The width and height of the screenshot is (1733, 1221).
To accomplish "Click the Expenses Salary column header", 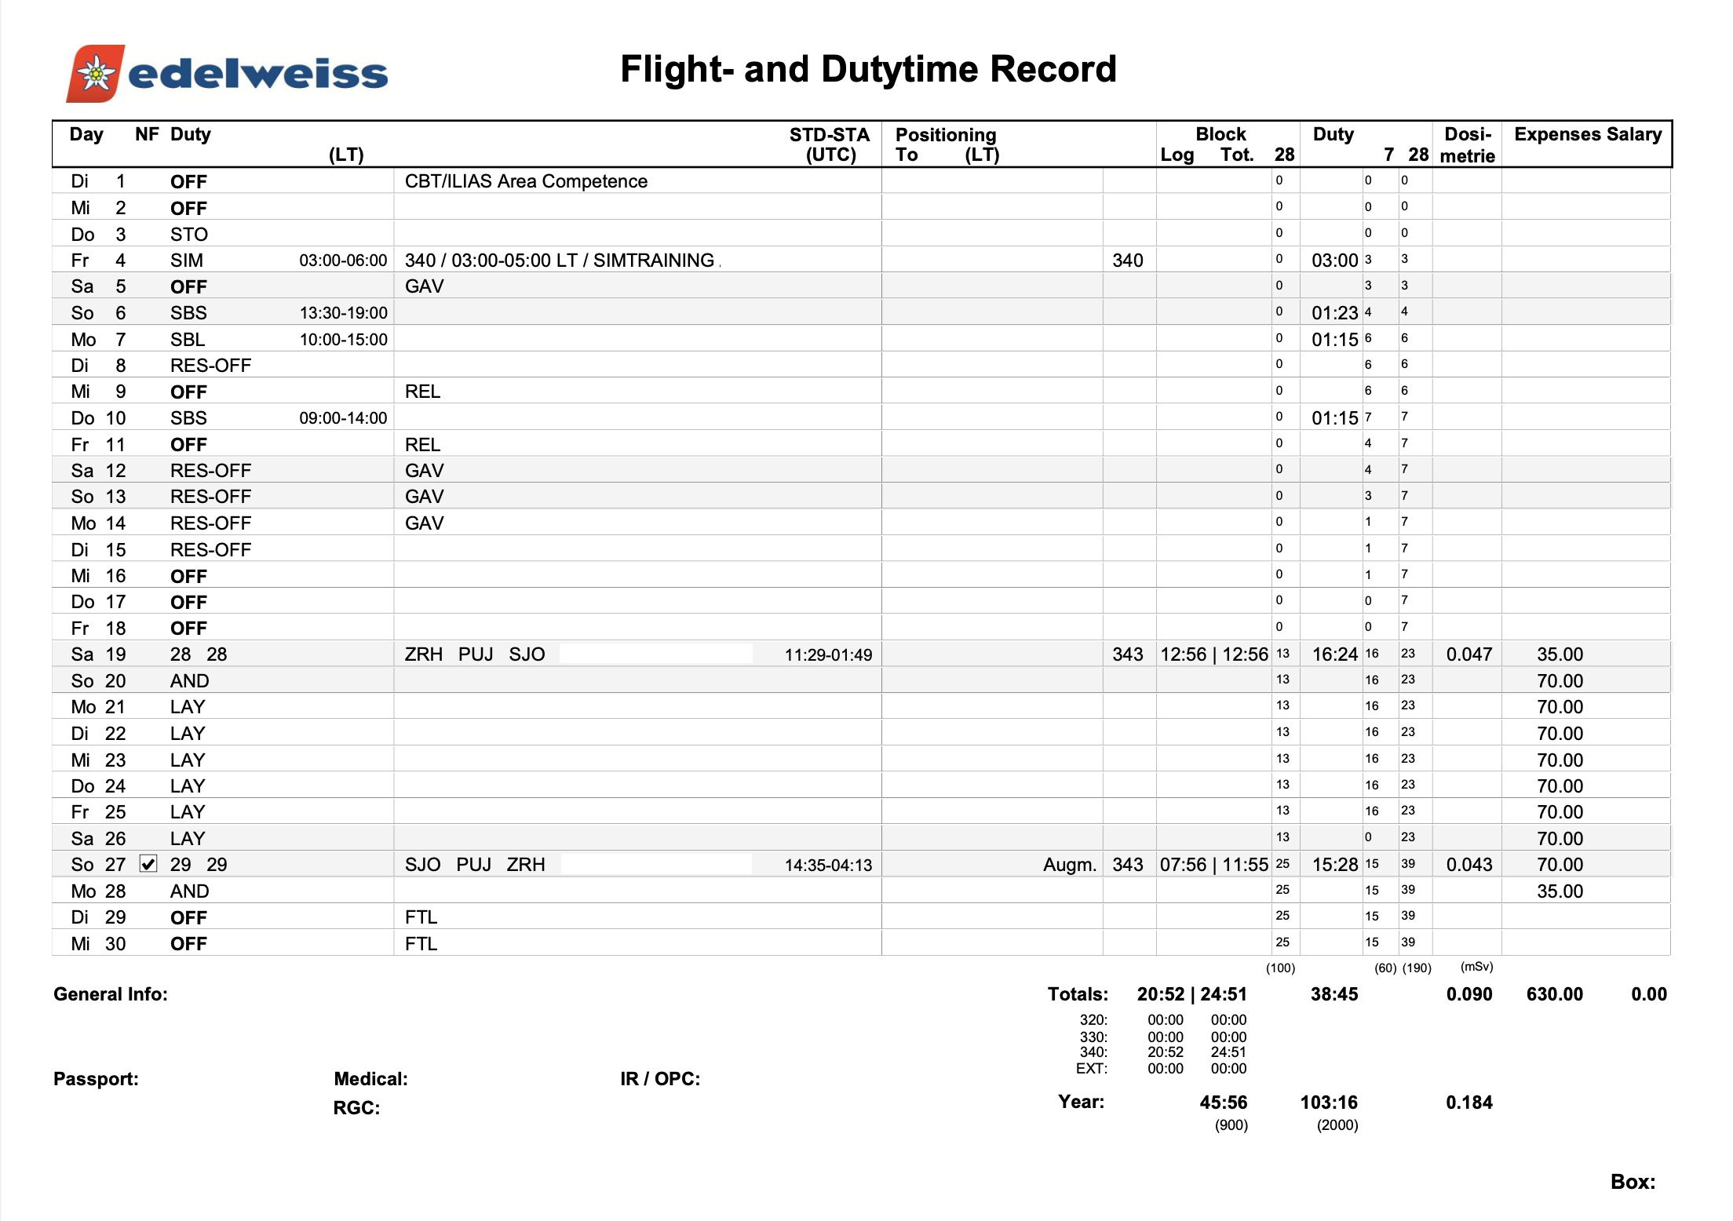I will [1587, 135].
